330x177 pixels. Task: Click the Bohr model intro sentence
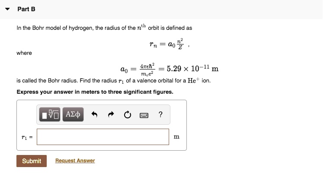click(x=104, y=28)
